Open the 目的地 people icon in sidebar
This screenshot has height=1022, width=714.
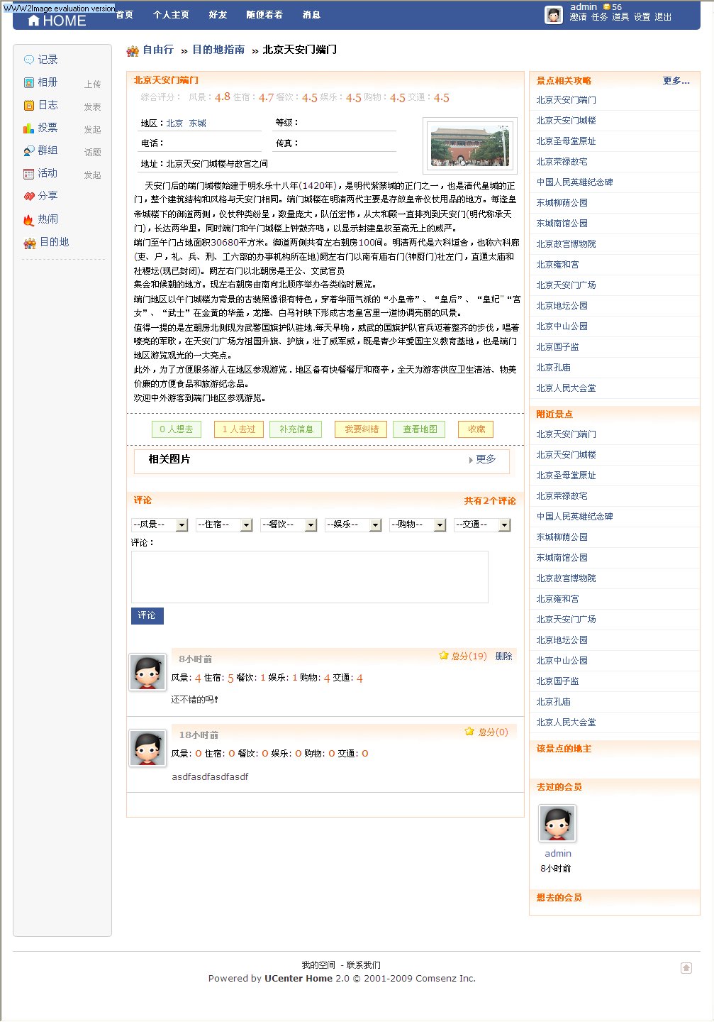[x=30, y=243]
